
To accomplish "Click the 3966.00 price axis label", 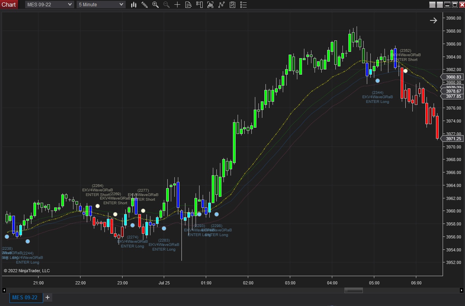I will pyautogui.click(x=454, y=172).
